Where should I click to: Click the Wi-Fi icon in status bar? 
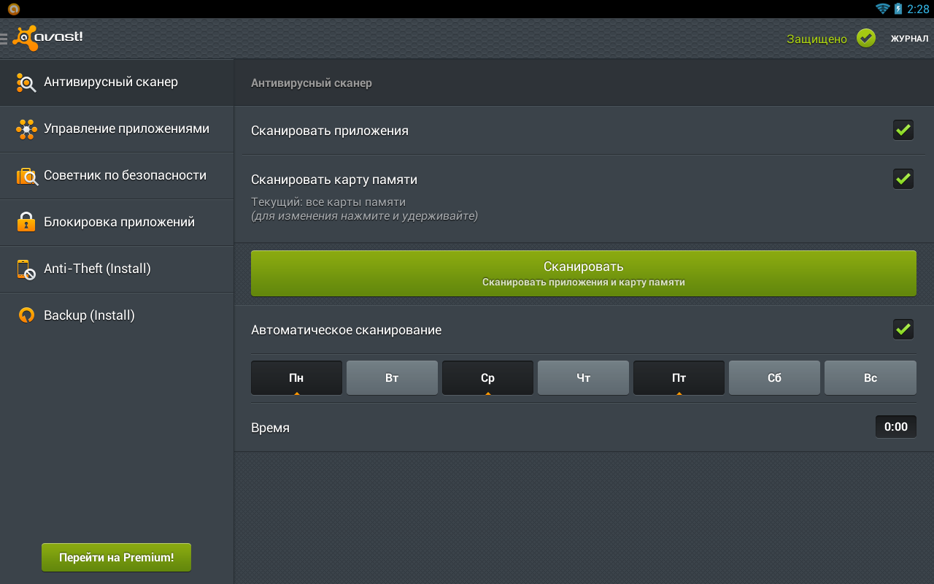coord(883,9)
